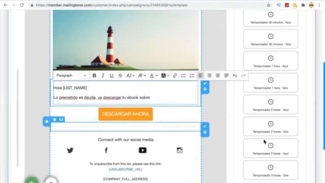
Task: Apply bulleted list
Action: (183, 76)
